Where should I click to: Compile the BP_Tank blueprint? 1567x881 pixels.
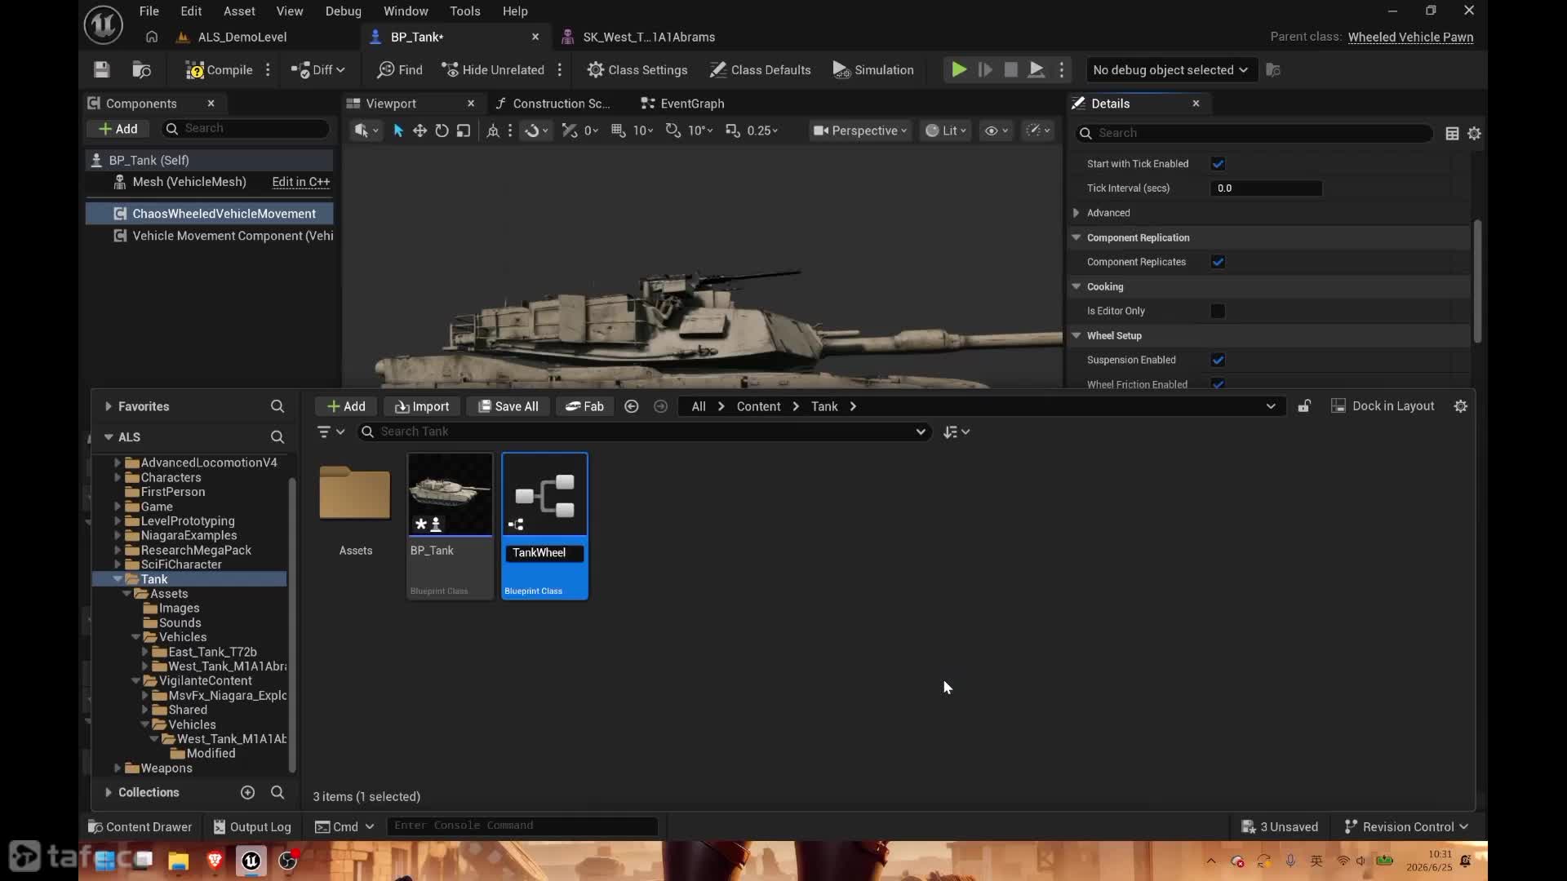coord(219,70)
